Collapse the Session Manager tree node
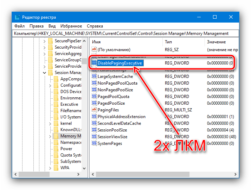Viewport: 251px width, 190px height. 45,73
